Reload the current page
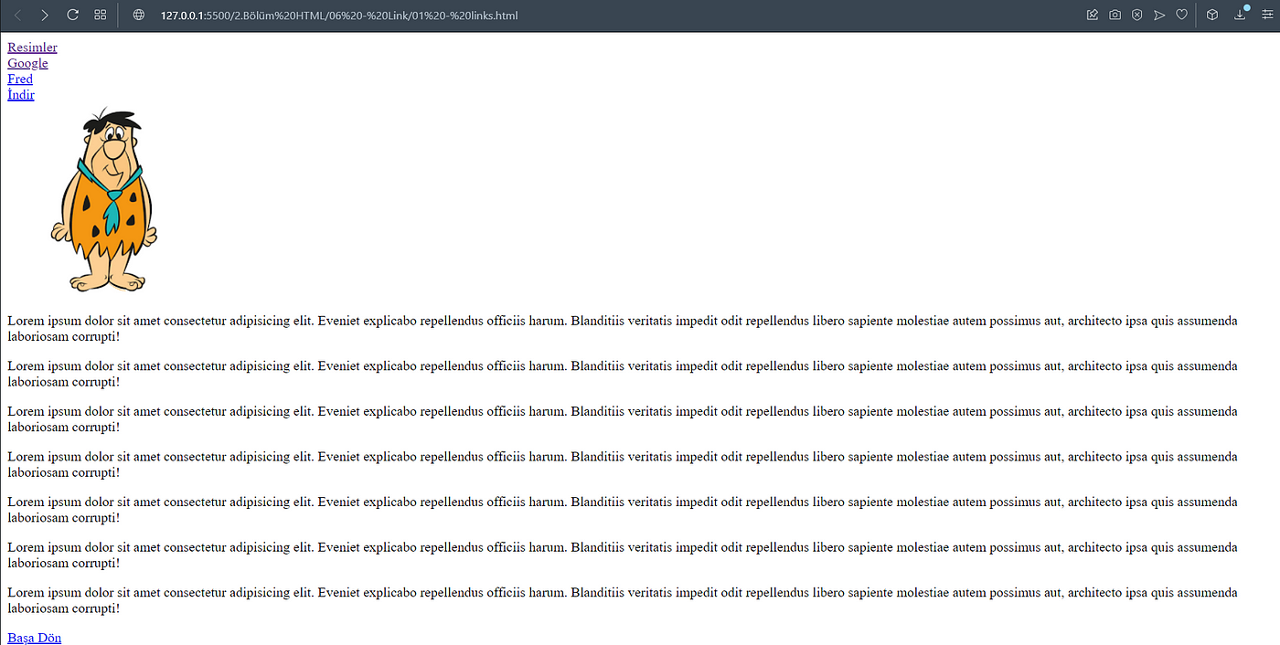Viewport: 1280px width, 645px height. tap(72, 16)
